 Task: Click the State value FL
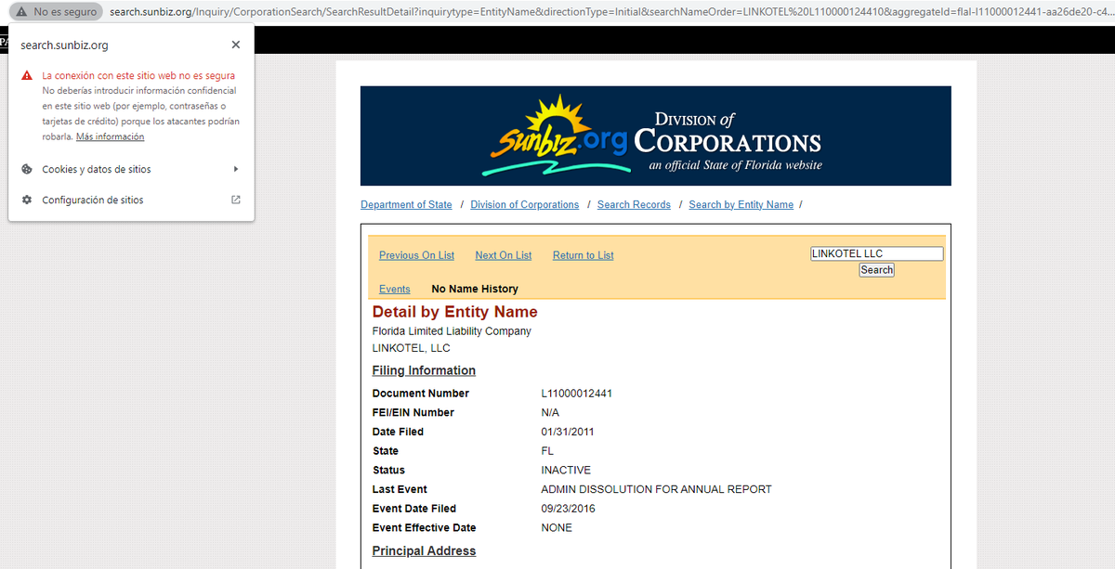pos(547,451)
